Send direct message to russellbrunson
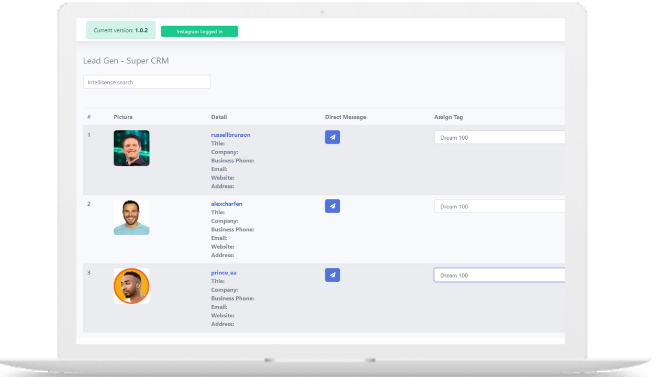Viewport: 670px width, 377px height. tap(332, 137)
